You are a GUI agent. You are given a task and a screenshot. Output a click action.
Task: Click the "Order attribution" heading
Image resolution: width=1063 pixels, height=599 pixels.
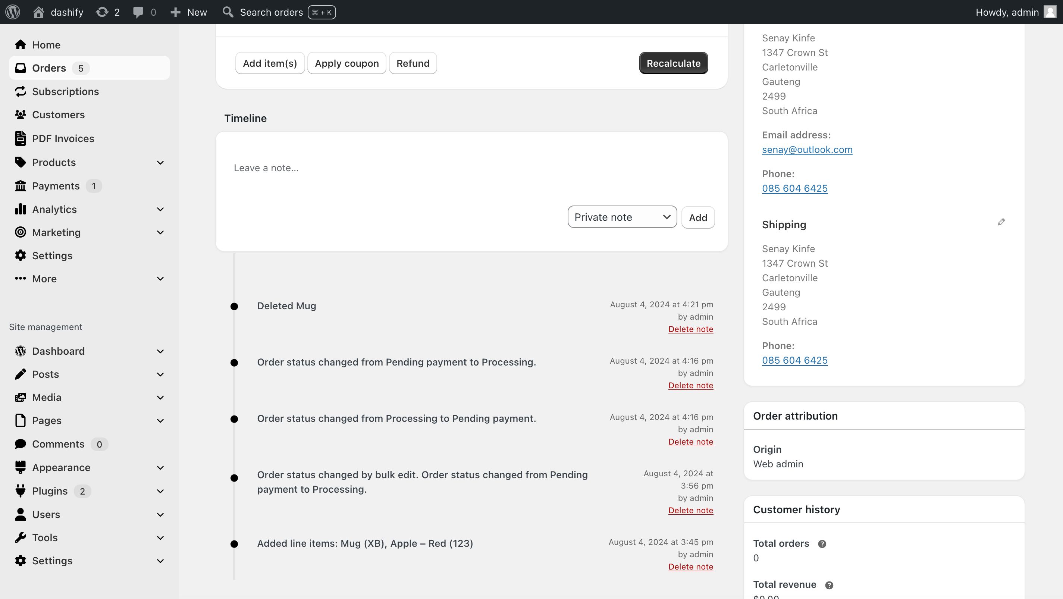click(x=795, y=416)
